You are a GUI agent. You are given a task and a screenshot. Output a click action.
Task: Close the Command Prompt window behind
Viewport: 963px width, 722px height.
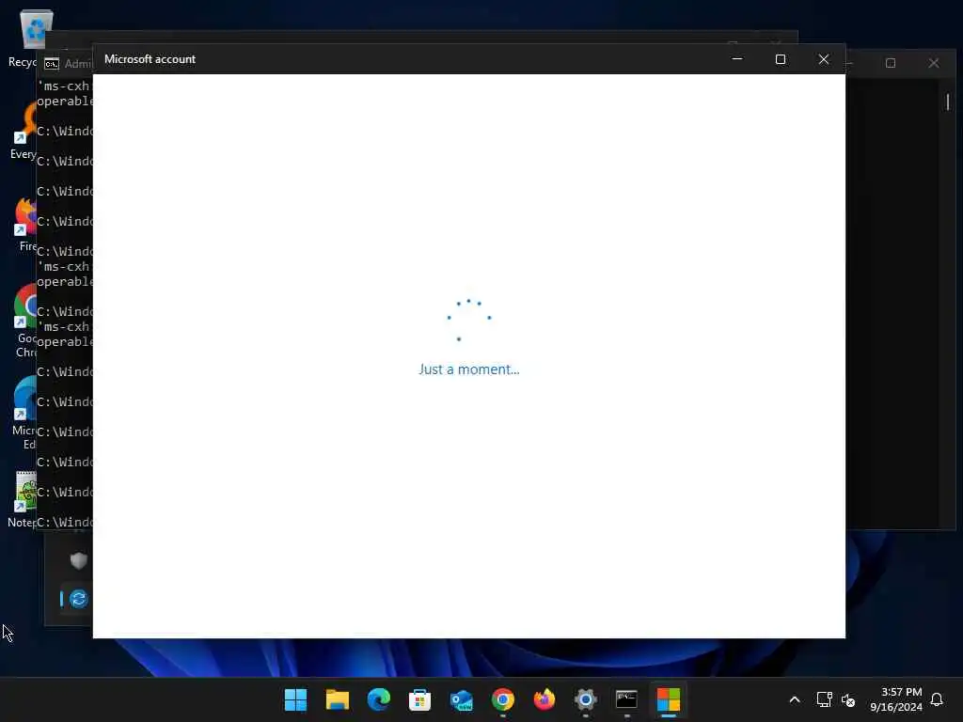click(x=934, y=63)
